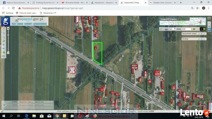Open Windows Start menu
Screen dimensions: 212x119
tap(4, 116)
